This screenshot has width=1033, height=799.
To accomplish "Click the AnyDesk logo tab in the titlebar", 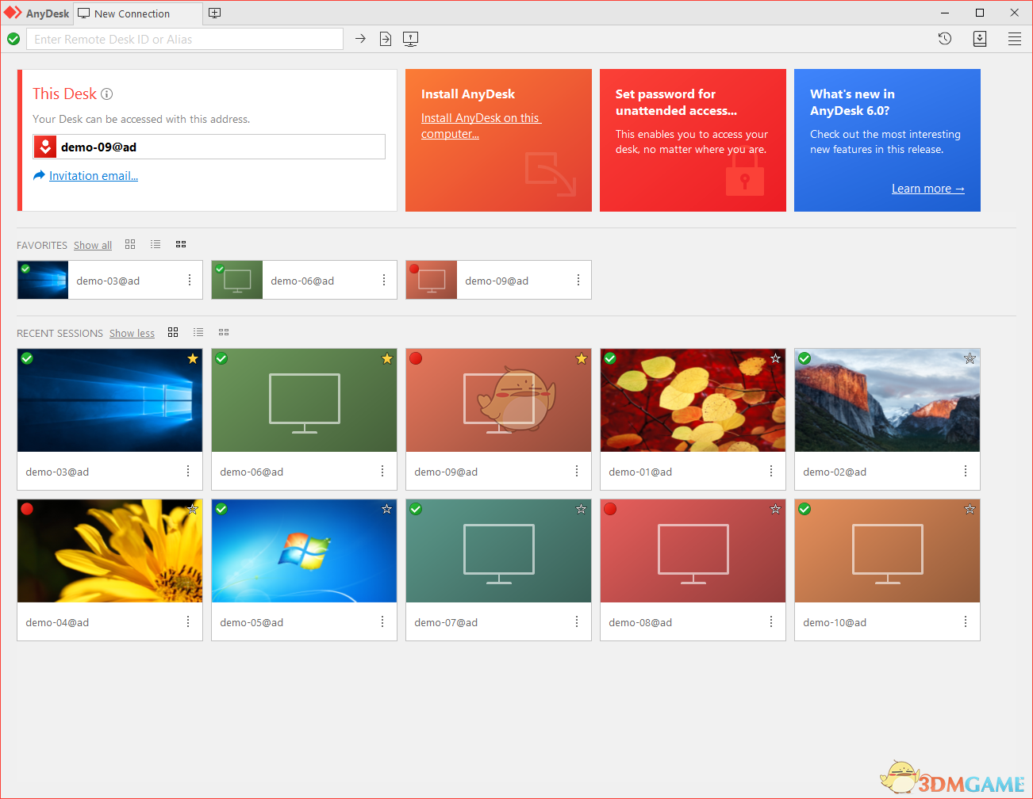I will coord(37,13).
